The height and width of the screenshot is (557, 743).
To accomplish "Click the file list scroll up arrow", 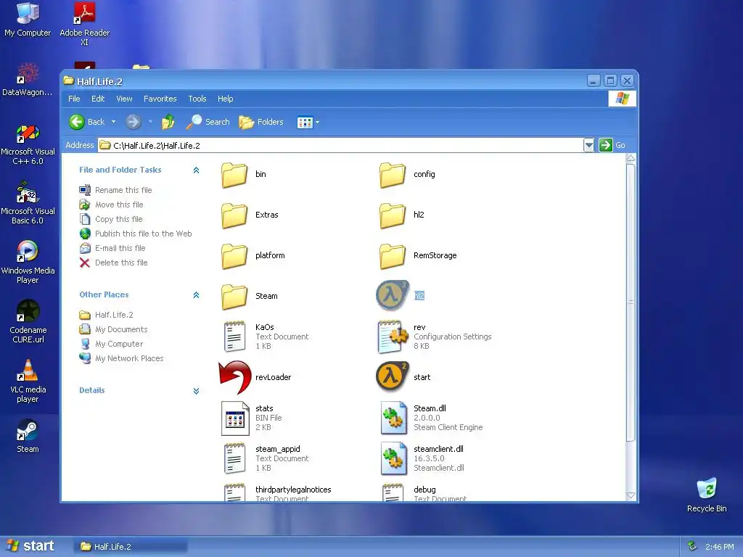I will point(631,159).
